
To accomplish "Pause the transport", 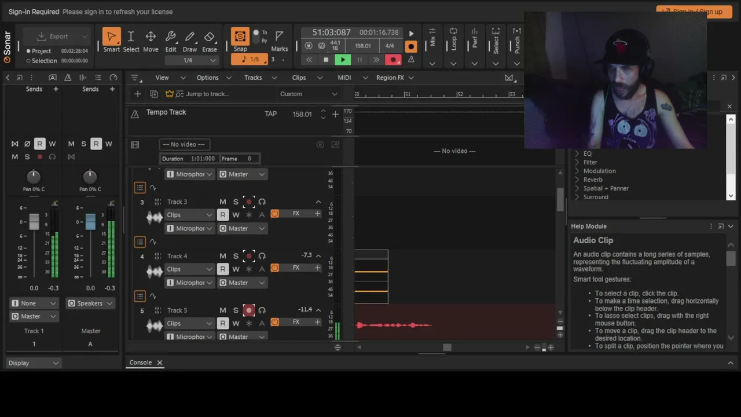I will click(x=360, y=60).
